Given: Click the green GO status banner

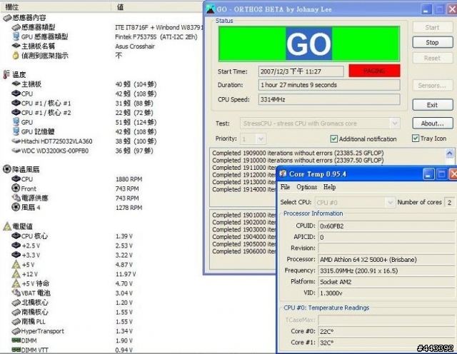Looking at the screenshot, I should [309, 44].
